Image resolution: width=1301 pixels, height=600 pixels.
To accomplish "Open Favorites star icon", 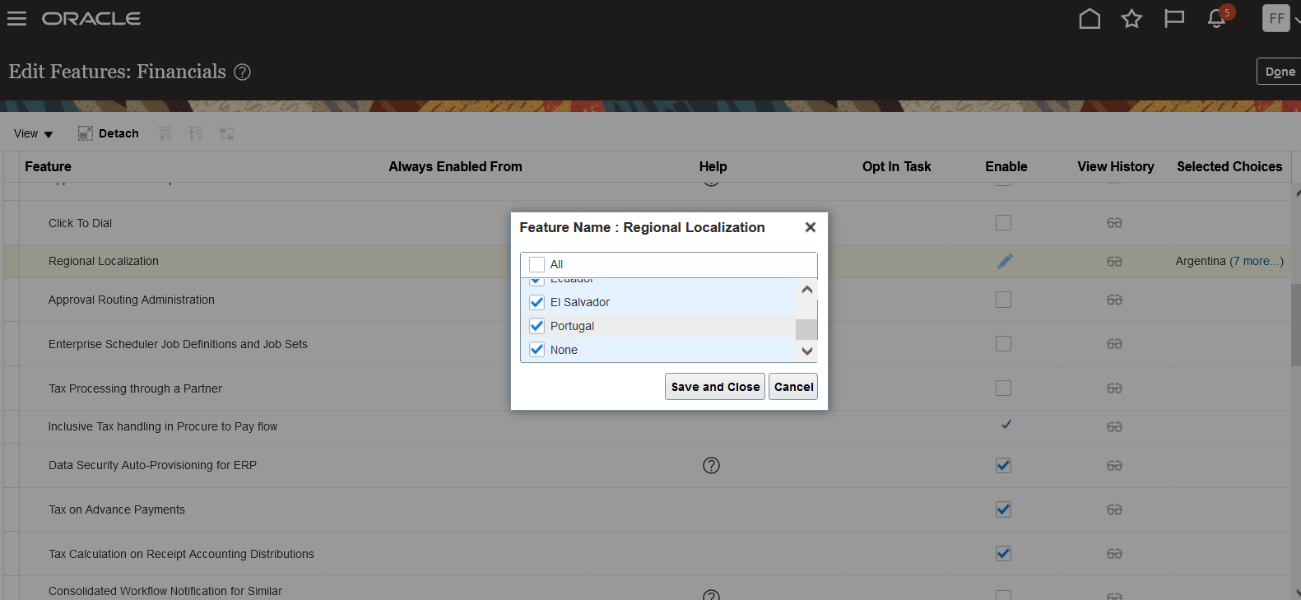I will 1131,18.
